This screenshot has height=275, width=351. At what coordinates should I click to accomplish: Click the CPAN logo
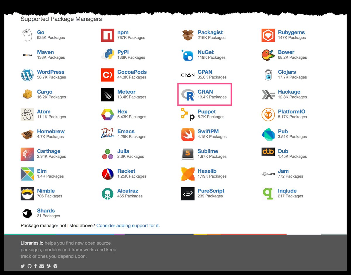point(188,75)
